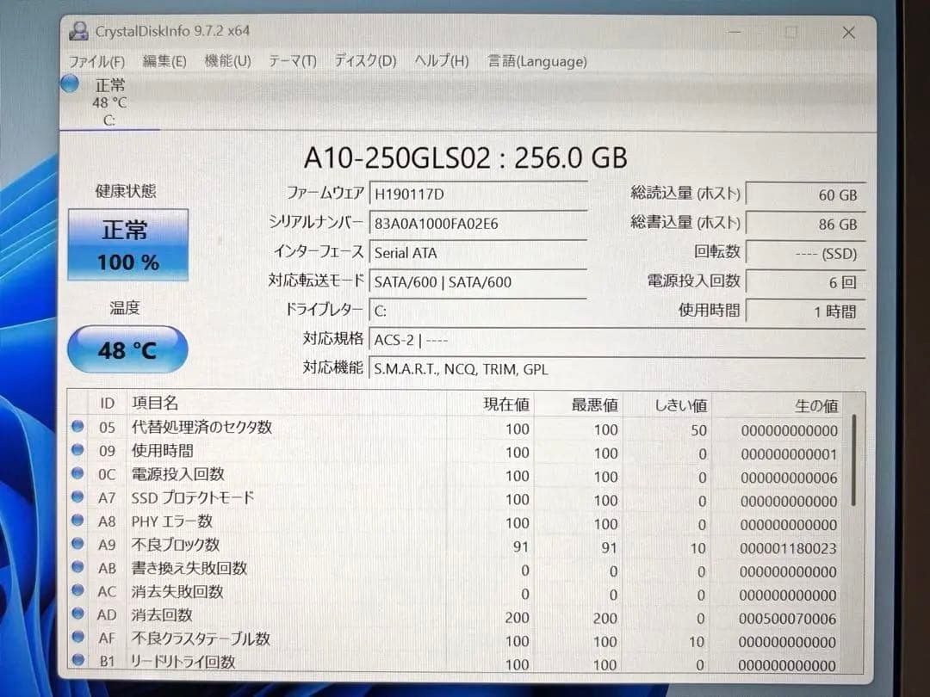The height and width of the screenshot is (697, 930).
Task: Click the CrystalDiskInfo app icon in title bar
Action: point(80,32)
